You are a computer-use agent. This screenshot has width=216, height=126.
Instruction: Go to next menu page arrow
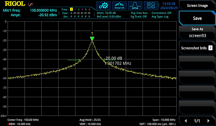pyautogui.click(x=208, y=121)
